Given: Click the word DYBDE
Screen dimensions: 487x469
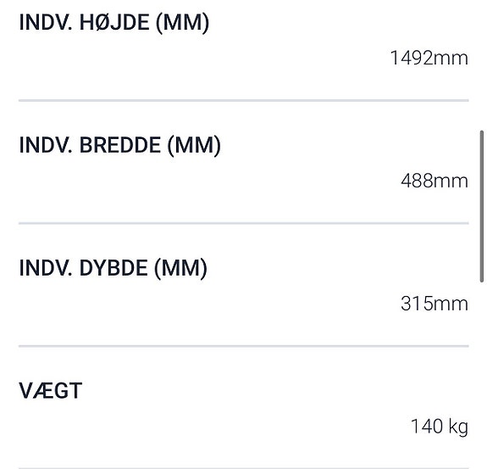Looking at the screenshot, I should (x=113, y=268).
